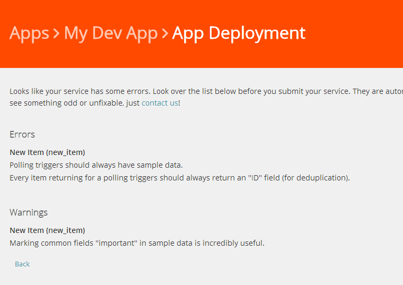The width and height of the screenshot is (403, 285).
Task: Click the chevron before App Deployment
Action: pos(165,33)
